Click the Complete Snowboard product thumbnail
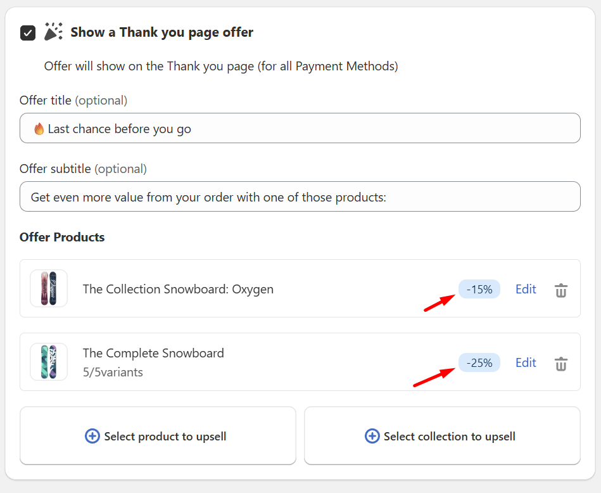The width and height of the screenshot is (601, 493). (49, 362)
